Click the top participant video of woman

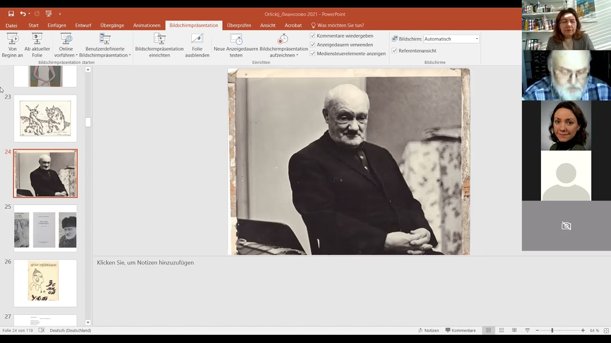tap(566, 25)
